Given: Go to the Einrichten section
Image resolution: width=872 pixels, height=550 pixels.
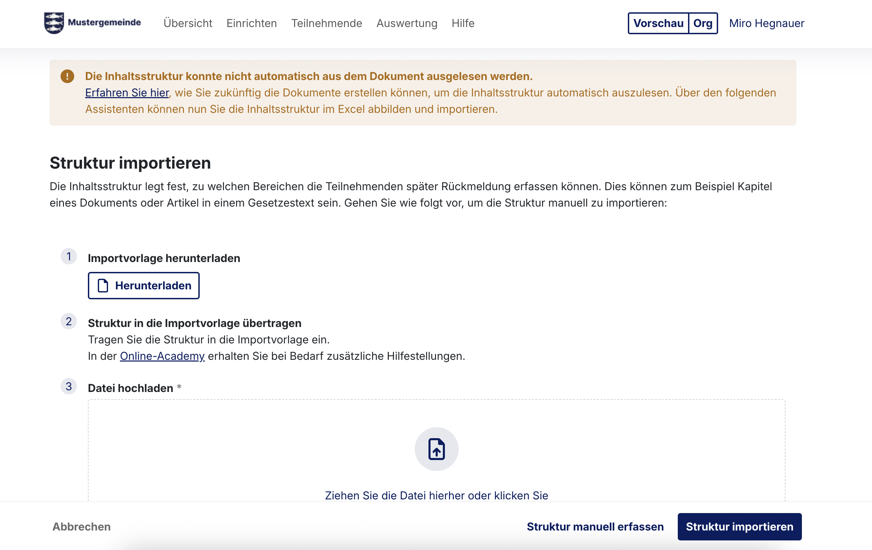Looking at the screenshot, I should click(x=252, y=23).
